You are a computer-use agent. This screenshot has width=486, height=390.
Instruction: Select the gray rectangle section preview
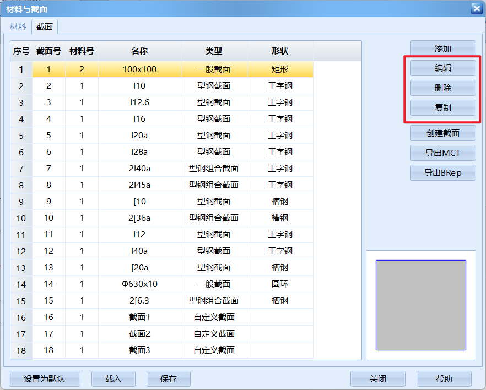[420, 305]
